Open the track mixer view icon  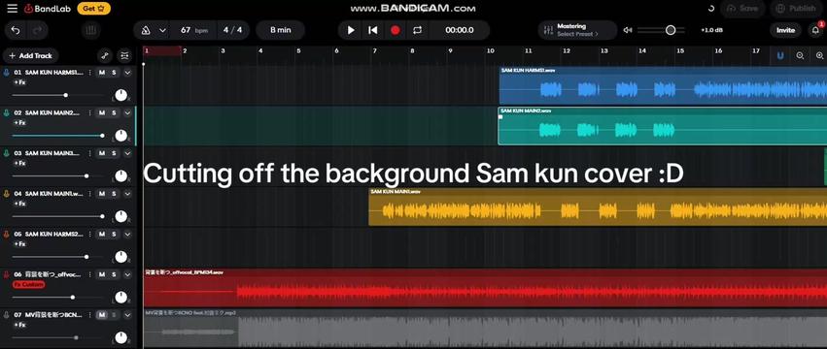(124, 55)
